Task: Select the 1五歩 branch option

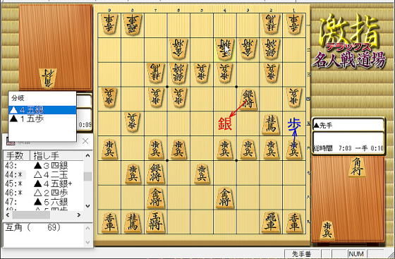Action: (x=42, y=119)
